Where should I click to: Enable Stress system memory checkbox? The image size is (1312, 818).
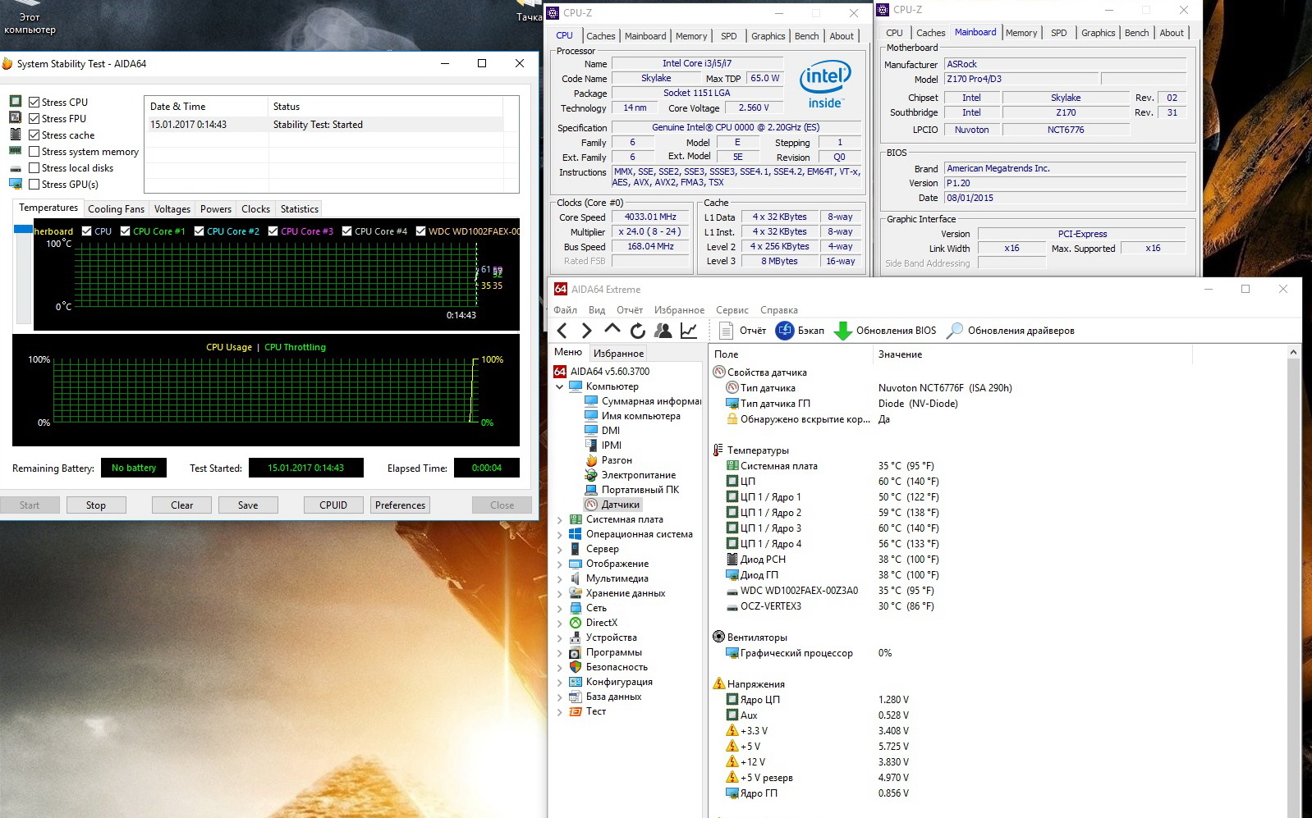(x=34, y=152)
